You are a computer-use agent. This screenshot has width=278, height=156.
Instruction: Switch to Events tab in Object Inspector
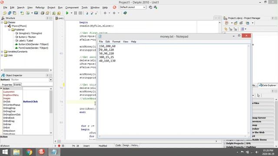(x=17, y=85)
